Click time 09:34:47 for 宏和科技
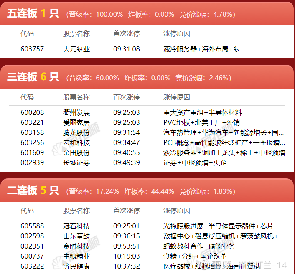 click(x=127, y=142)
